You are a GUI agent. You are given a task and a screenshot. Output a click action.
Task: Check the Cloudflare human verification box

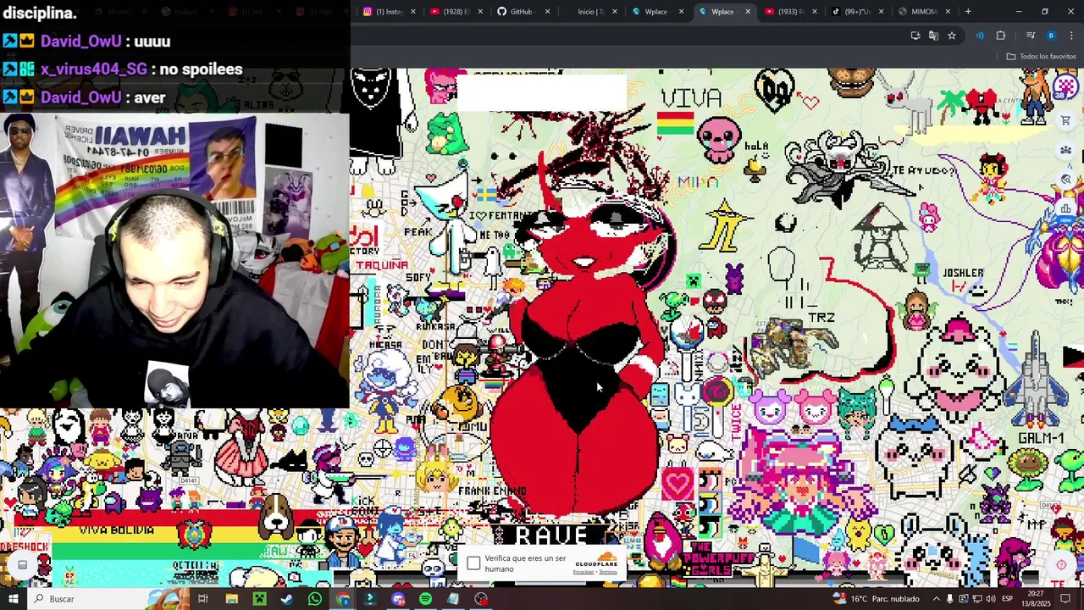[x=473, y=563]
